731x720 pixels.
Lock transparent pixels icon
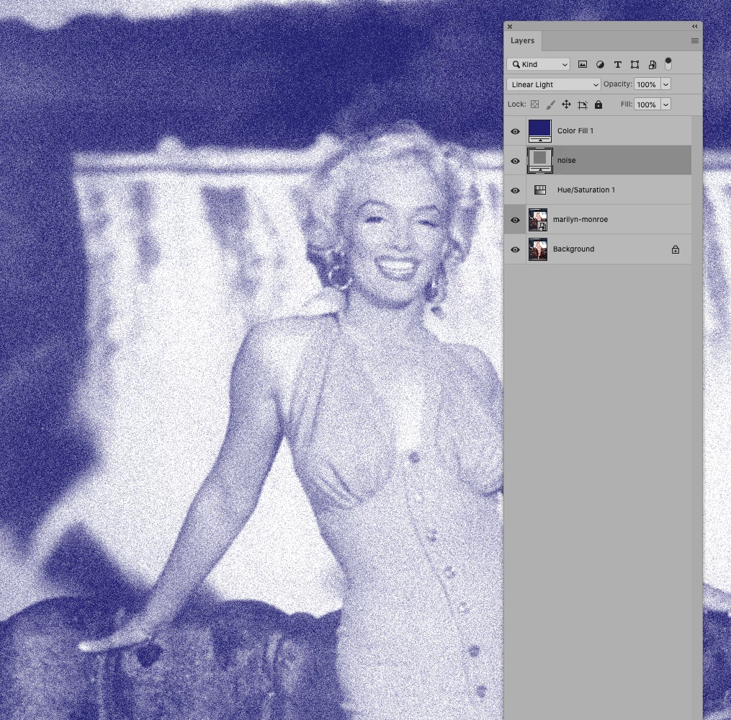pyautogui.click(x=534, y=105)
